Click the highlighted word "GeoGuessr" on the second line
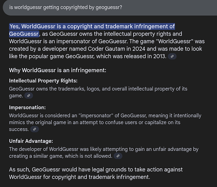 click(24, 34)
